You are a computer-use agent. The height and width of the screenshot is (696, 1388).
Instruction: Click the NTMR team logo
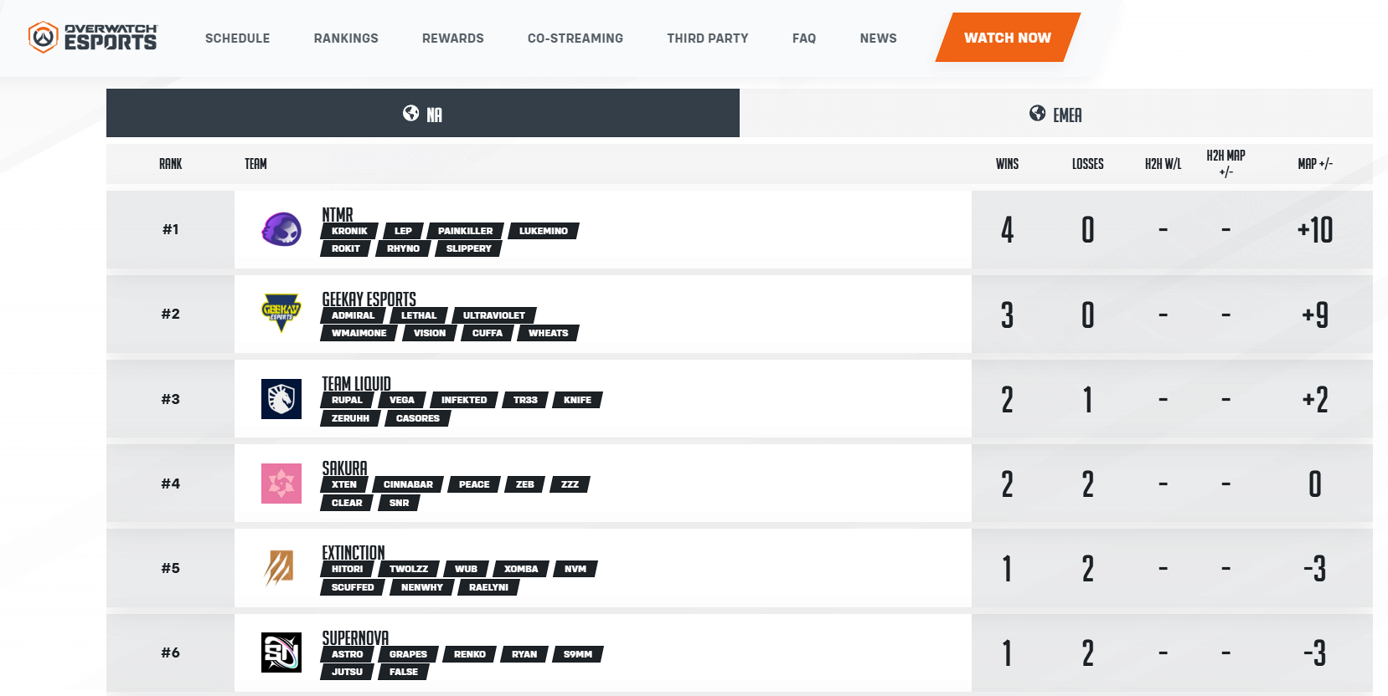pos(281,229)
